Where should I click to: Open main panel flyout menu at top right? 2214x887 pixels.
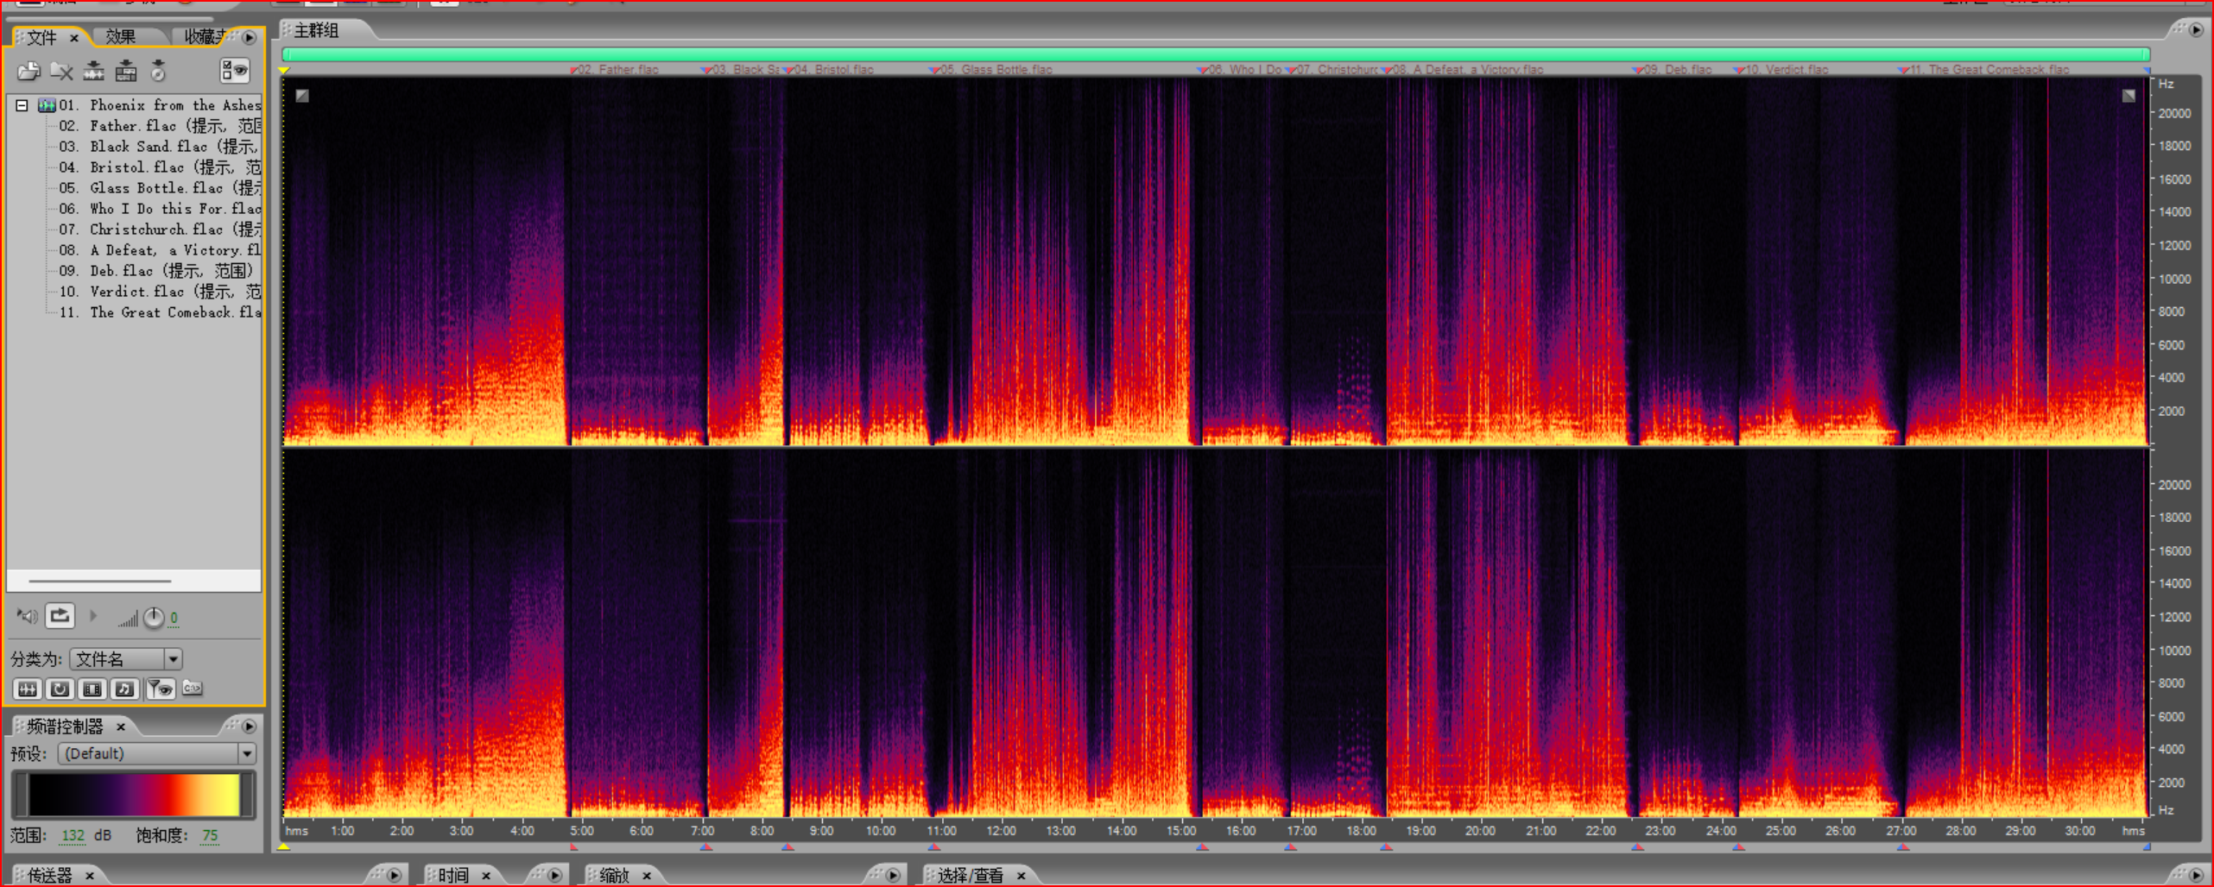tap(2196, 30)
